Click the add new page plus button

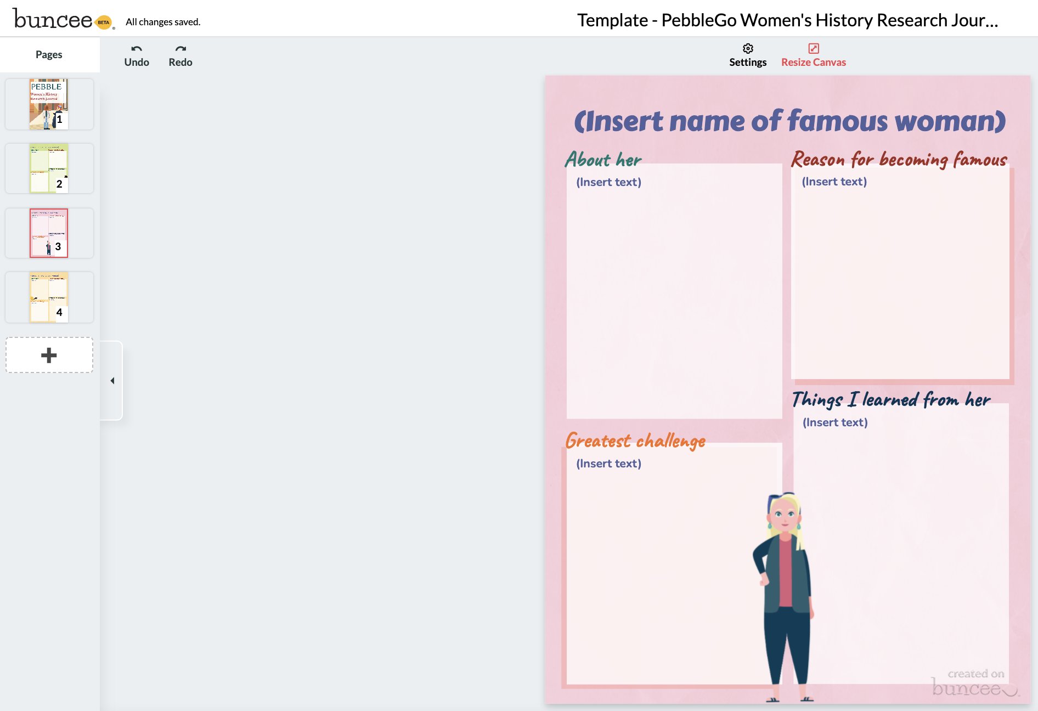[x=49, y=355]
